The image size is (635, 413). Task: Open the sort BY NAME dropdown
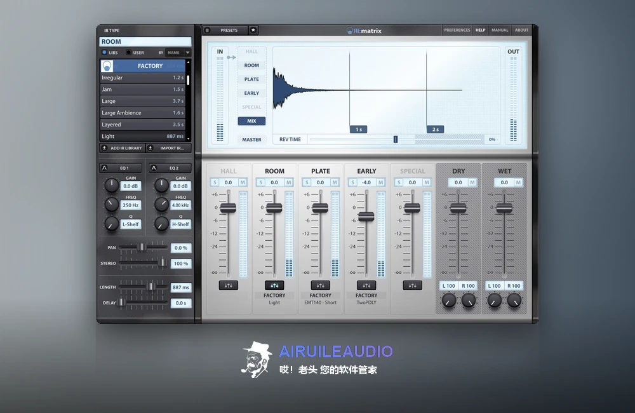click(x=178, y=52)
